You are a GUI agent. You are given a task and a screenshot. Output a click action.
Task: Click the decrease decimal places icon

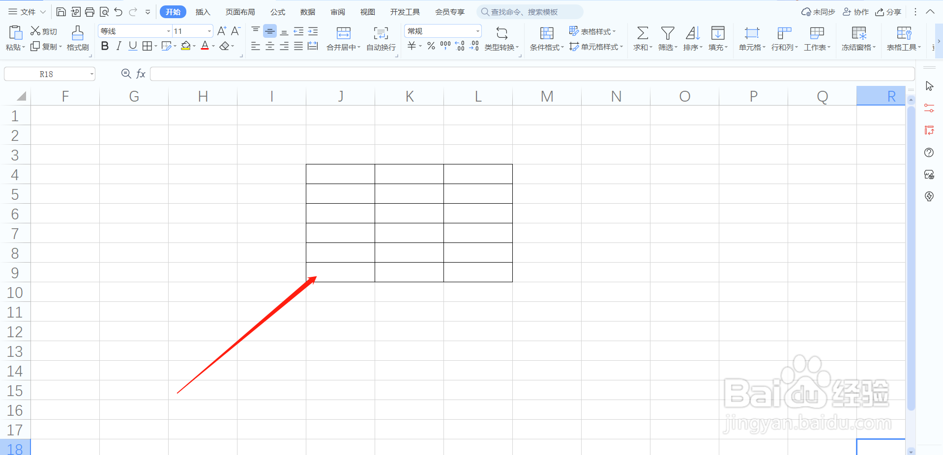(x=474, y=46)
